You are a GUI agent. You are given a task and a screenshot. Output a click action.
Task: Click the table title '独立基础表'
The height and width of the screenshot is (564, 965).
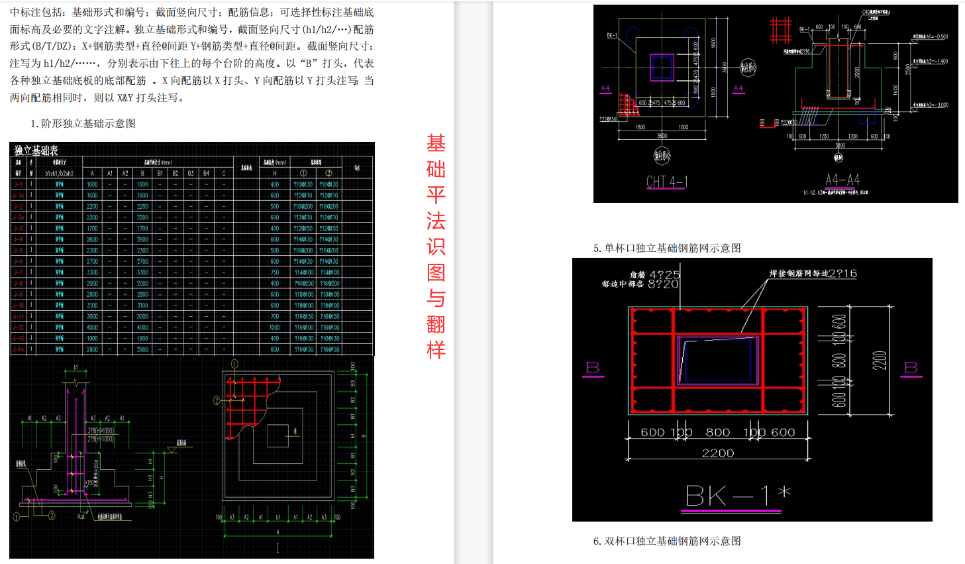click(x=36, y=150)
